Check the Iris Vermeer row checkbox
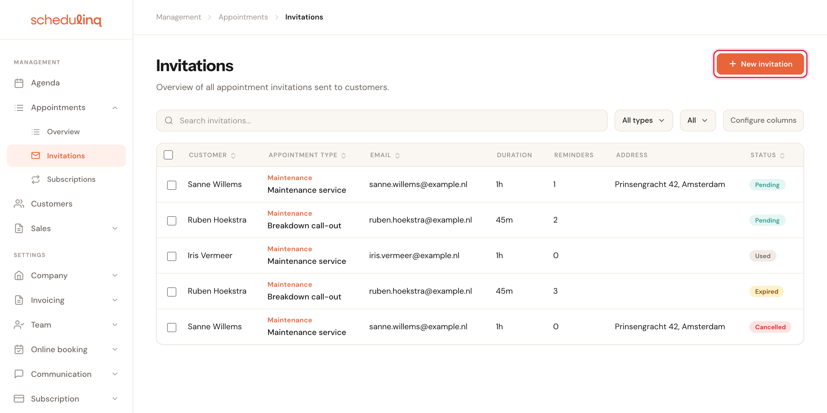The image size is (827, 413). tap(172, 256)
